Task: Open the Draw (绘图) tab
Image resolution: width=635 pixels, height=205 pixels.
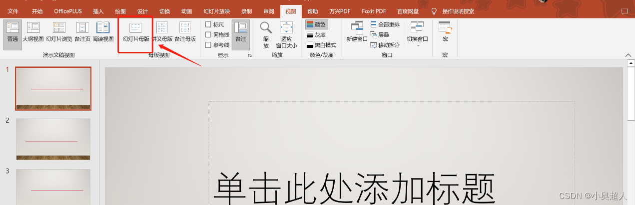Action: click(120, 11)
